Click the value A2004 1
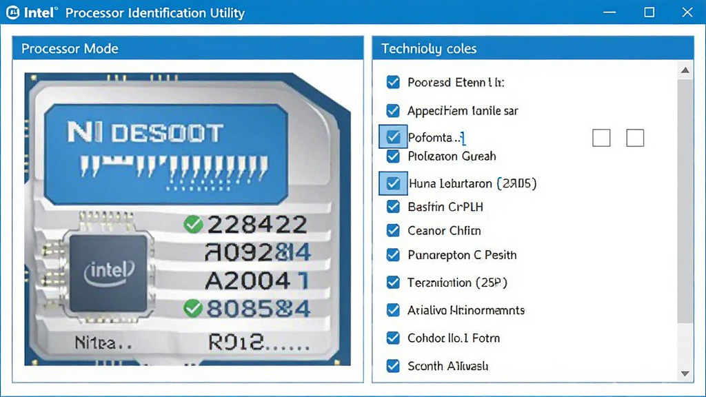 pyautogui.click(x=257, y=281)
